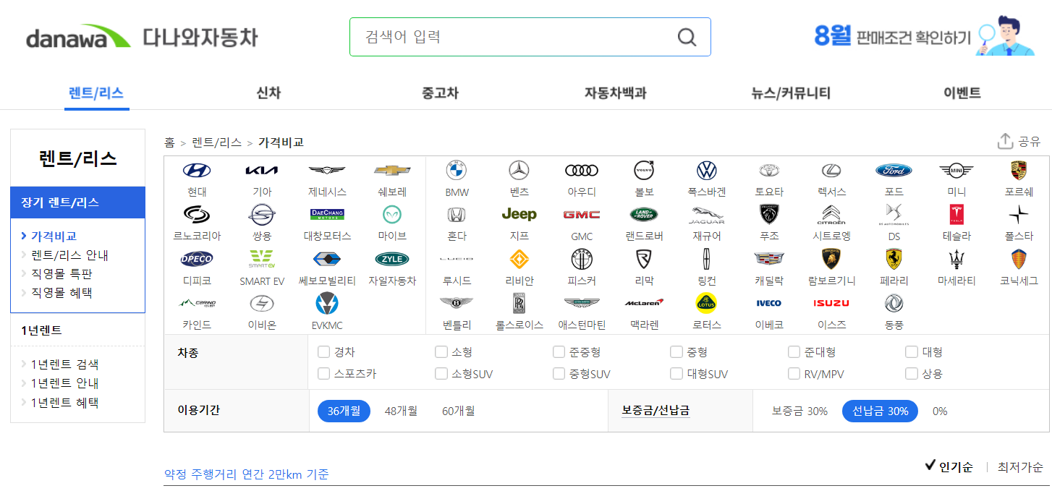This screenshot has width=1052, height=491.
Task: Check the 상용 checkbox
Action: pos(912,374)
